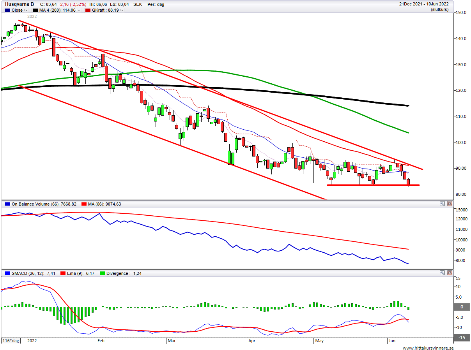Viewport: 471px width, 350px height.
Task: Close the On Balance Volume panel
Action: (450, 203)
